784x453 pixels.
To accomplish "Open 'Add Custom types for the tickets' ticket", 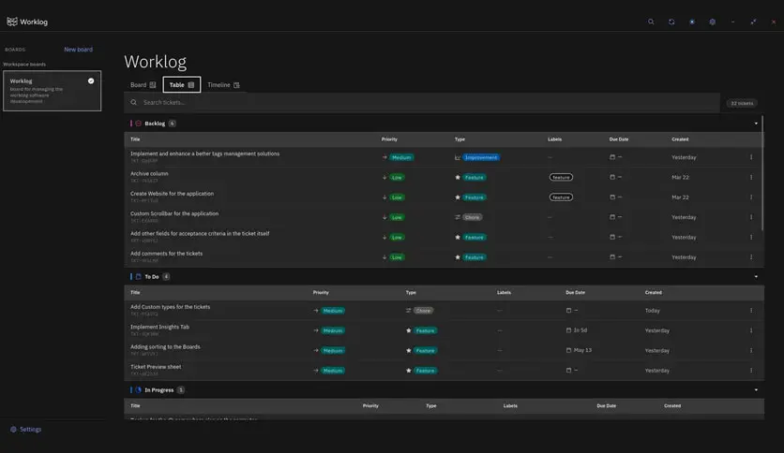I will tap(171, 307).
